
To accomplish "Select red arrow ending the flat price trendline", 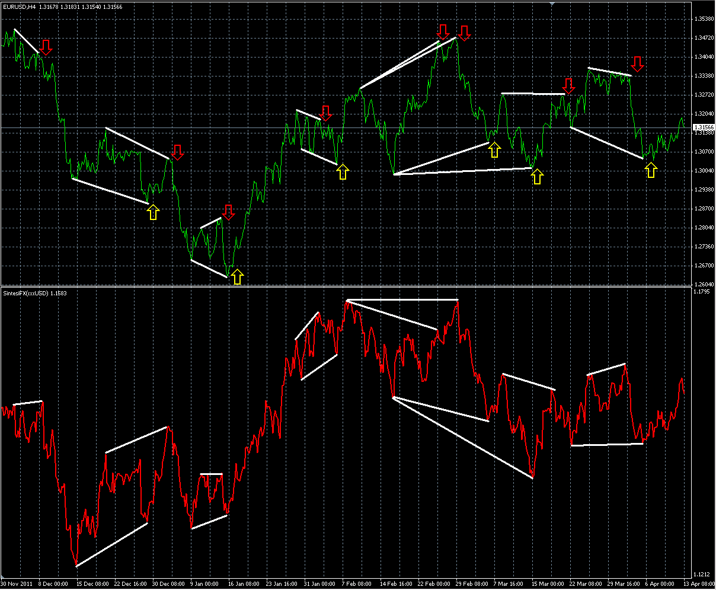I will coord(569,86).
